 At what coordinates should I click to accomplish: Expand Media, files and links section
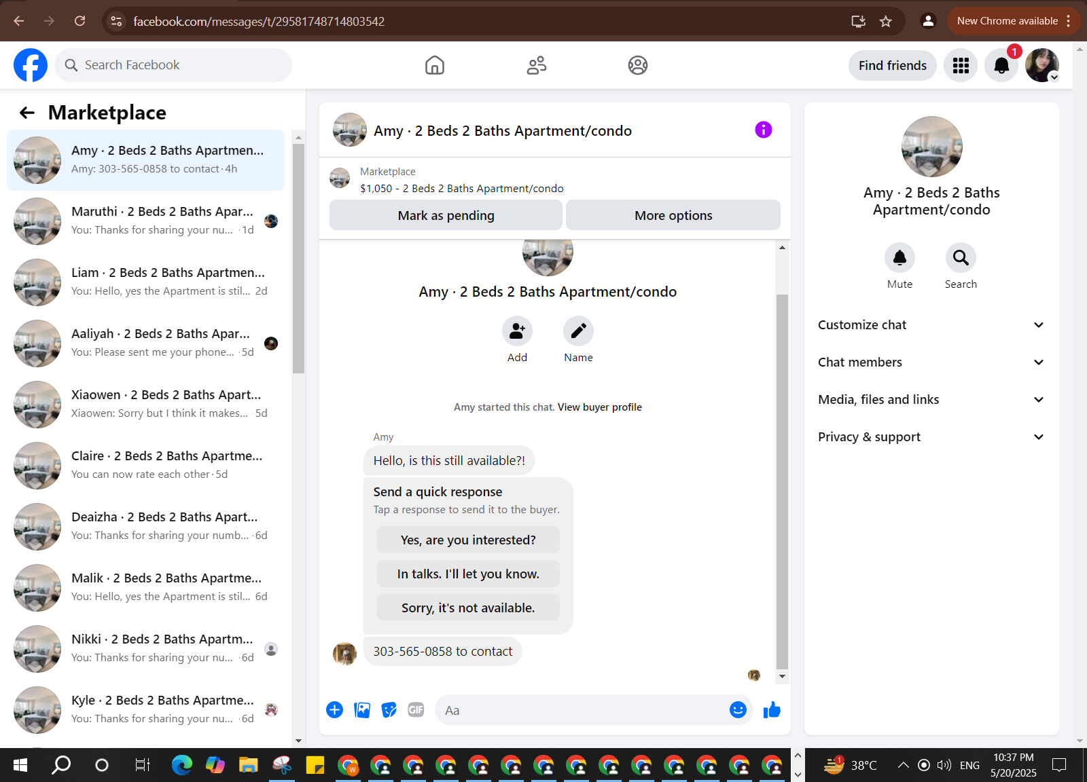(931, 400)
